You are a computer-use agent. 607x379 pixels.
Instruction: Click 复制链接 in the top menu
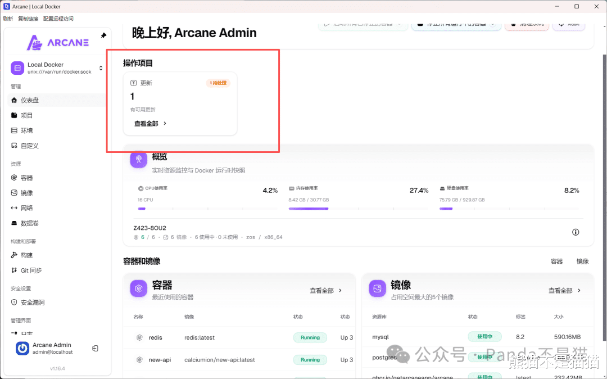(28, 19)
